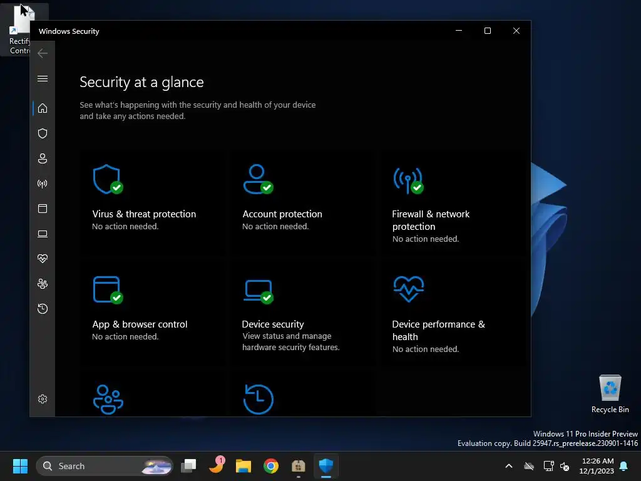The height and width of the screenshot is (481, 641).
Task: Click the large Family options people icon
Action: (108, 399)
